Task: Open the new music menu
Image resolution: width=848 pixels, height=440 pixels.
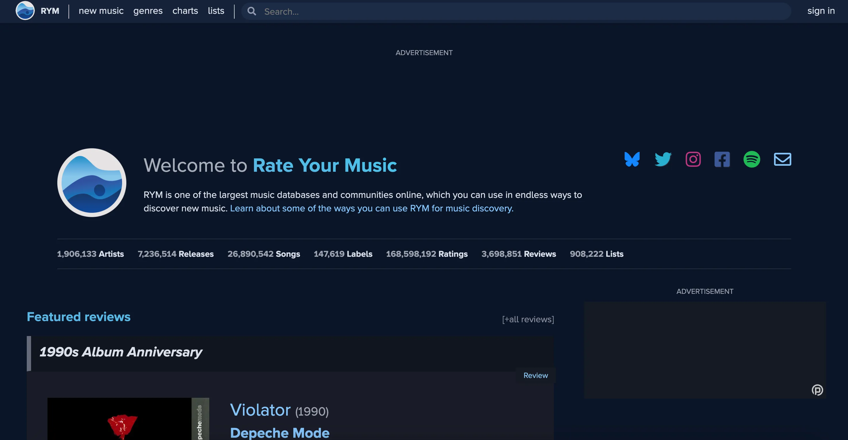Action: click(x=101, y=11)
